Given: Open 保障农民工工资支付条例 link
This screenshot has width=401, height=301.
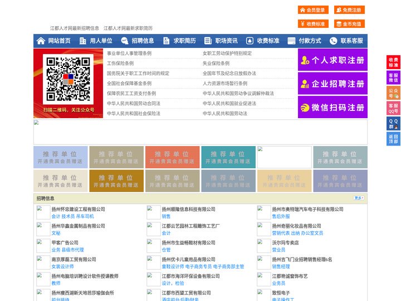Looking at the screenshot, I should (131, 93).
